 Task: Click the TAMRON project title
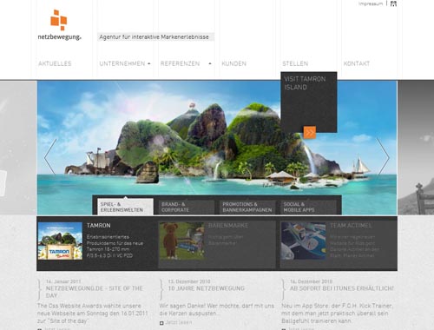[x=98, y=226]
